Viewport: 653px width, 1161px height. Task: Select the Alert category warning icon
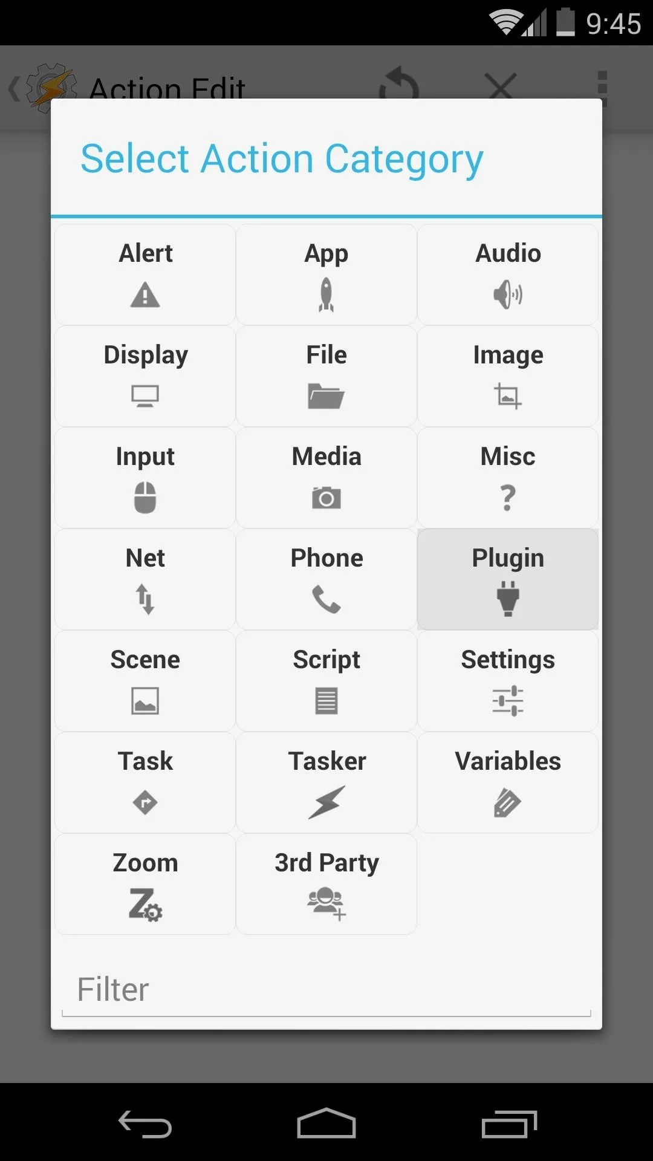click(145, 295)
